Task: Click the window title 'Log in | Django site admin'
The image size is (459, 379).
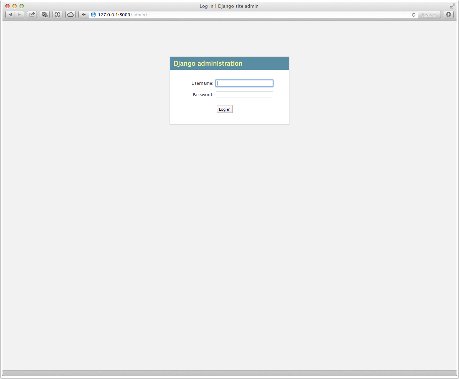Action: (229, 6)
